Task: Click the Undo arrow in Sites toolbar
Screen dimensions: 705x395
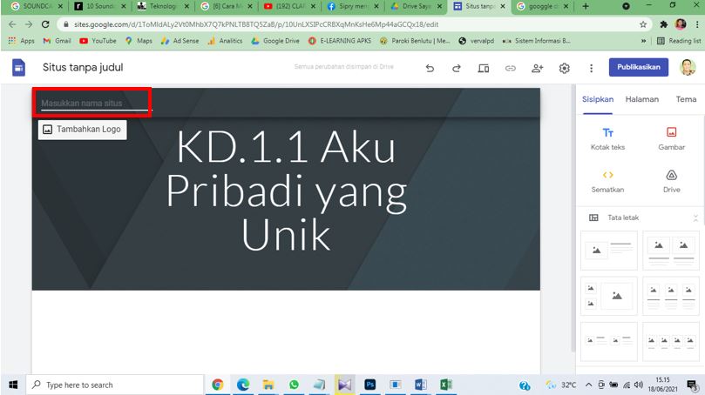Action: [429, 68]
